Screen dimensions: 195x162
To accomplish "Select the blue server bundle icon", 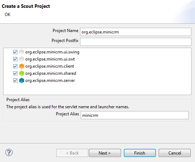I will pos(22,80).
